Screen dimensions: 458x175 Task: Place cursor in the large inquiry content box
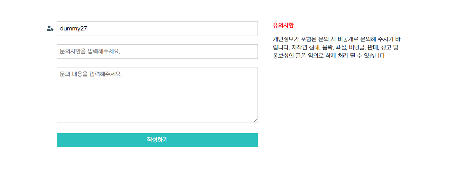(157, 90)
